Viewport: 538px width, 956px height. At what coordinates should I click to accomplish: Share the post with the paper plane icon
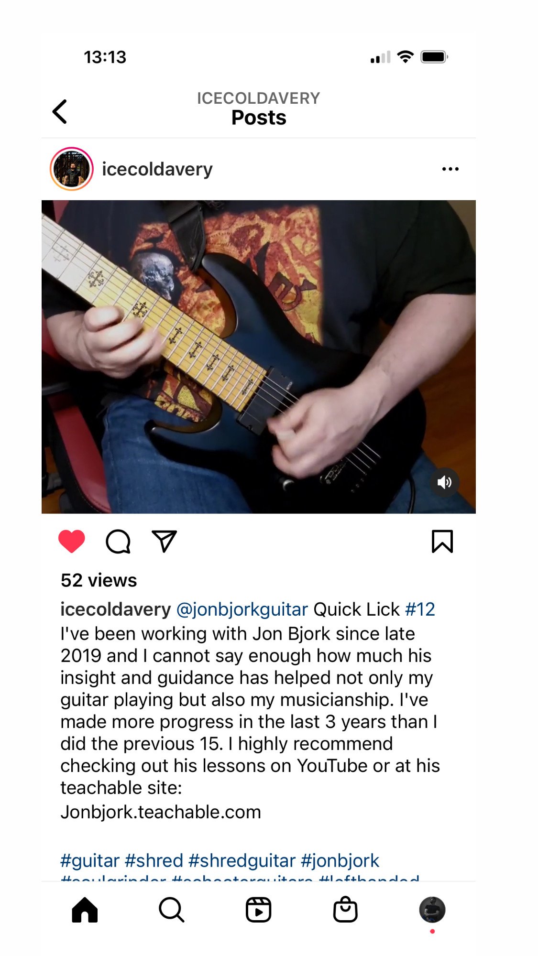(164, 541)
